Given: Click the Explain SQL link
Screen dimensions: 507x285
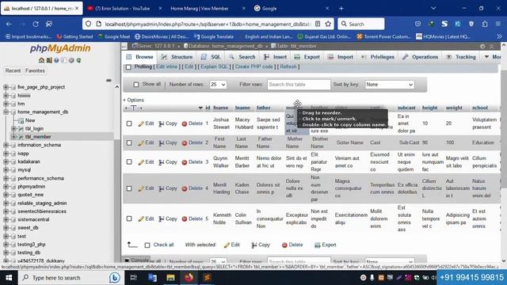Looking at the screenshot, I should (x=214, y=66).
